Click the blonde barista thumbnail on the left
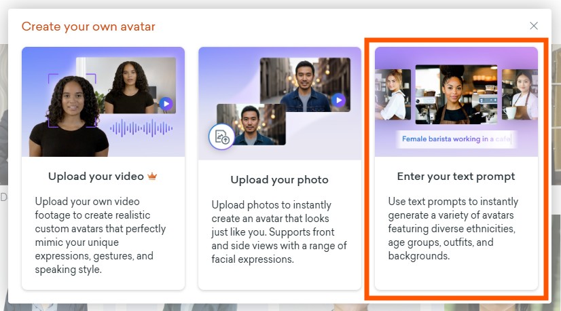561x311 pixels. (392, 94)
